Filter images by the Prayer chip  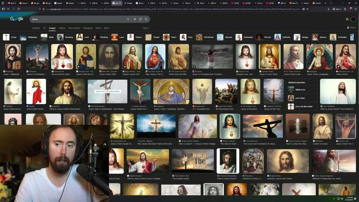click(x=153, y=37)
